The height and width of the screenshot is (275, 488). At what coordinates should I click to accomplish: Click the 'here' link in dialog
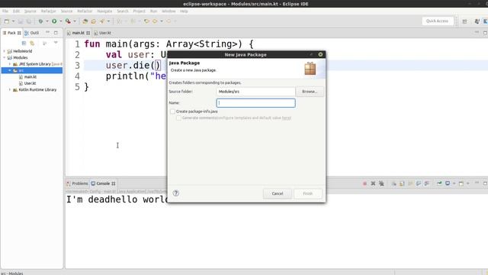[287, 118]
